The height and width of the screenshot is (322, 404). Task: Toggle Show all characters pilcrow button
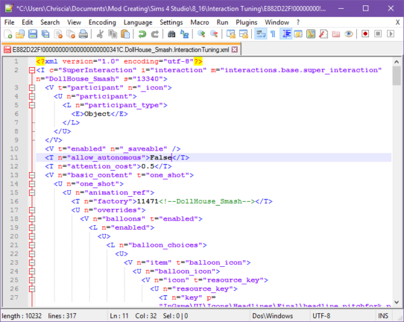tap(273, 34)
